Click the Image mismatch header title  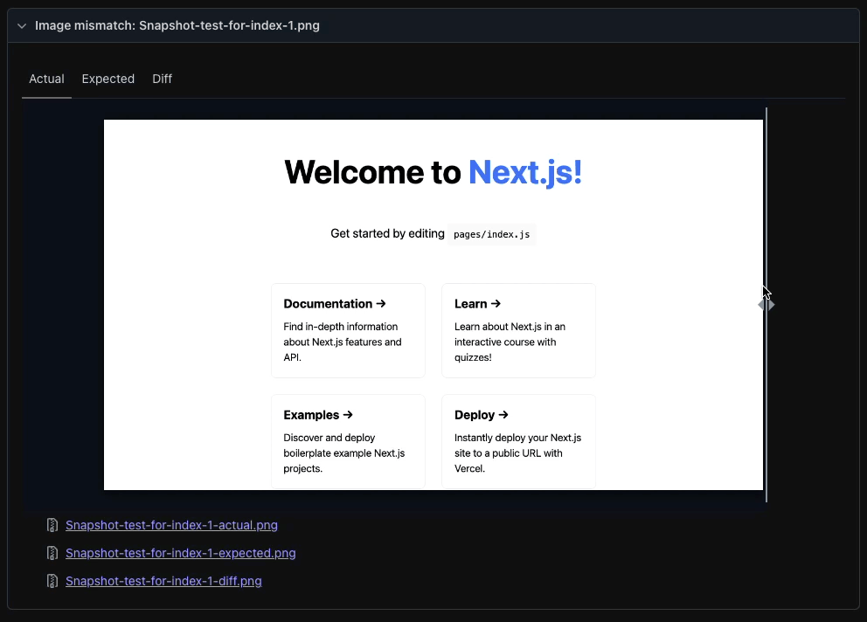177,26
